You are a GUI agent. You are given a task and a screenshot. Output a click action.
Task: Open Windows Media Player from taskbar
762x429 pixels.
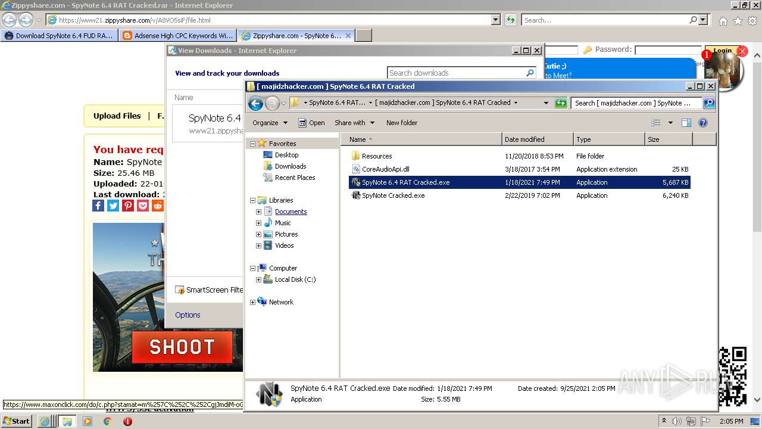(88, 421)
